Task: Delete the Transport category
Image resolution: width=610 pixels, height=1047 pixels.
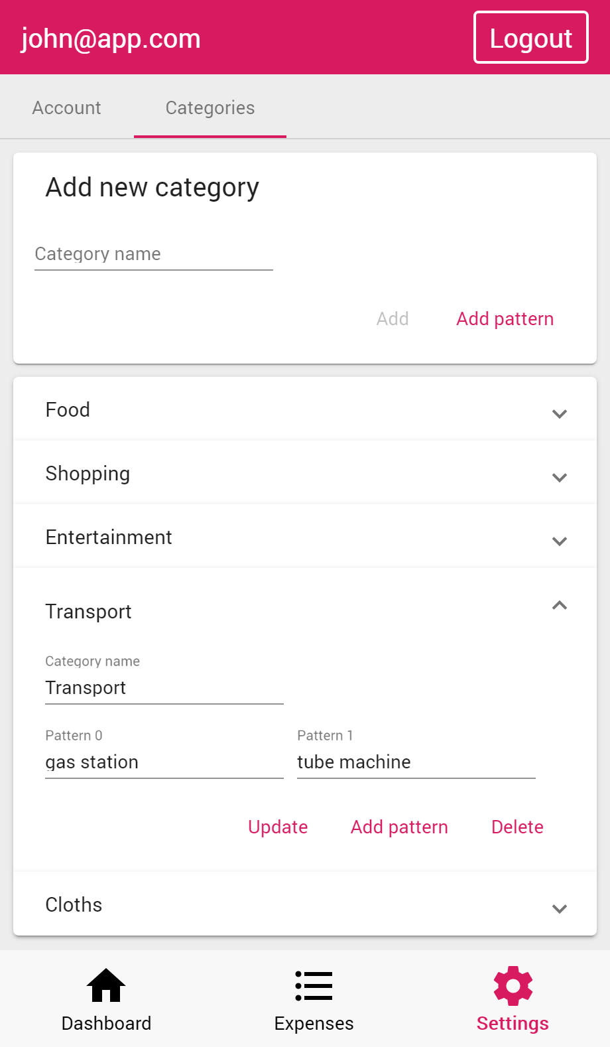Action: point(517,827)
